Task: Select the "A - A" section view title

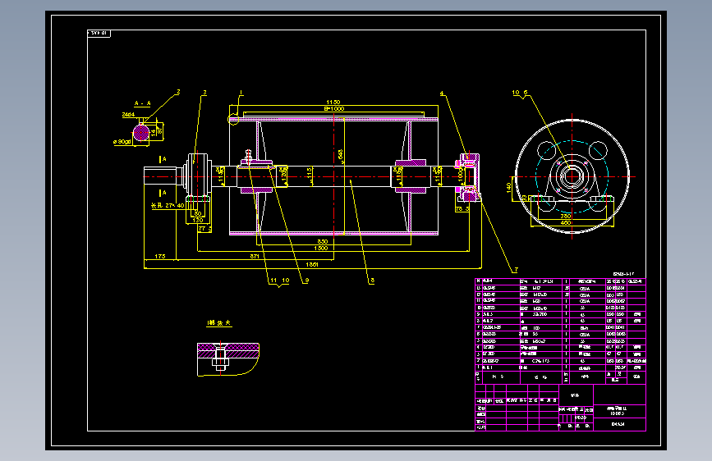Action: tap(142, 103)
